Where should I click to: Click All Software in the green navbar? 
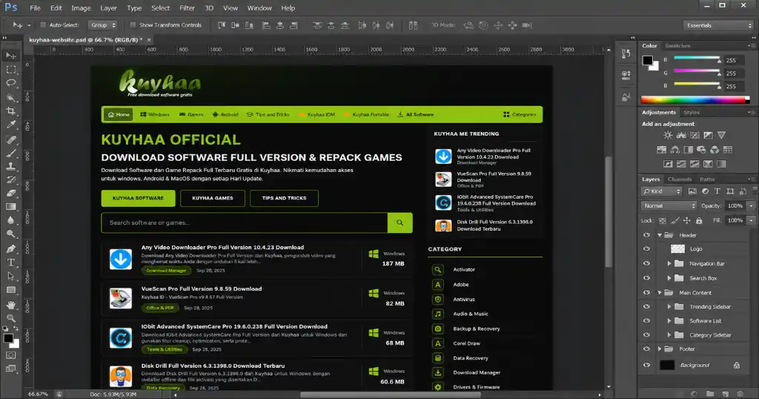pyautogui.click(x=416, y=115)
